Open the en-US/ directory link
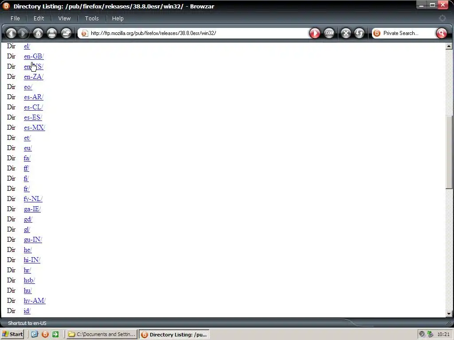The height and width of the screenshot is (340, 454). [x=34, y=66]
